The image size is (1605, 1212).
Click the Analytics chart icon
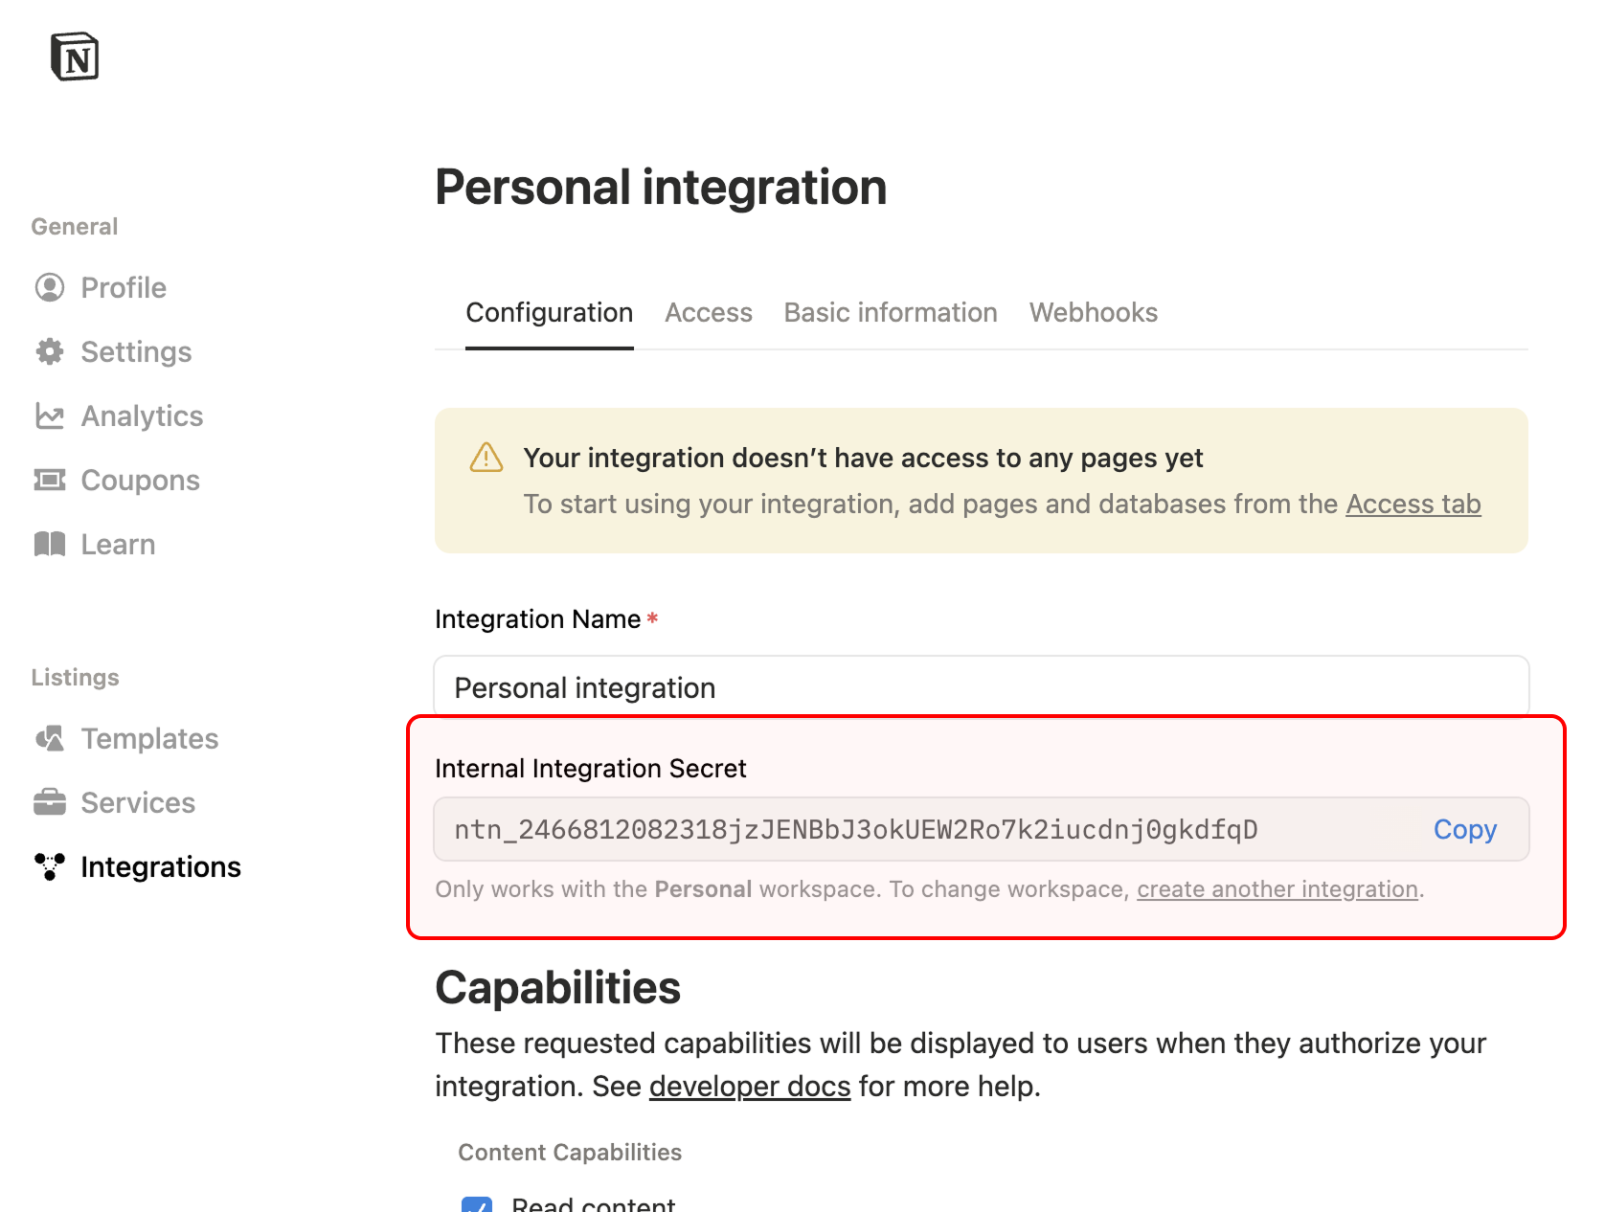(x=49, y=415)
